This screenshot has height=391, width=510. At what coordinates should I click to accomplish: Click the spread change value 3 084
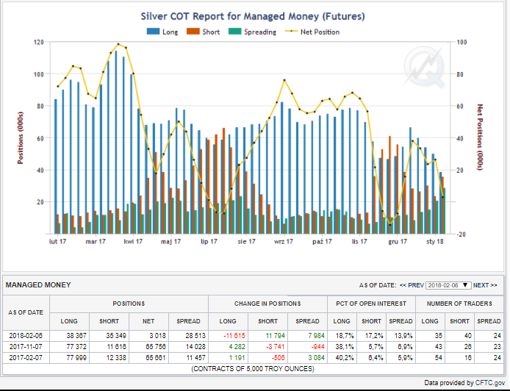317,358
